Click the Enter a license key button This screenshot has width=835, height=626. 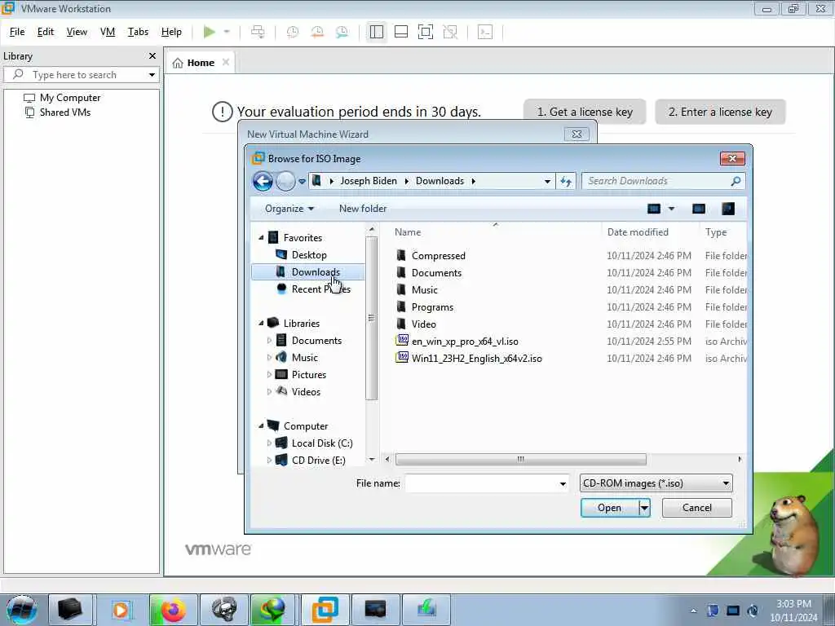pyautogui.click(x=720, y=112)
